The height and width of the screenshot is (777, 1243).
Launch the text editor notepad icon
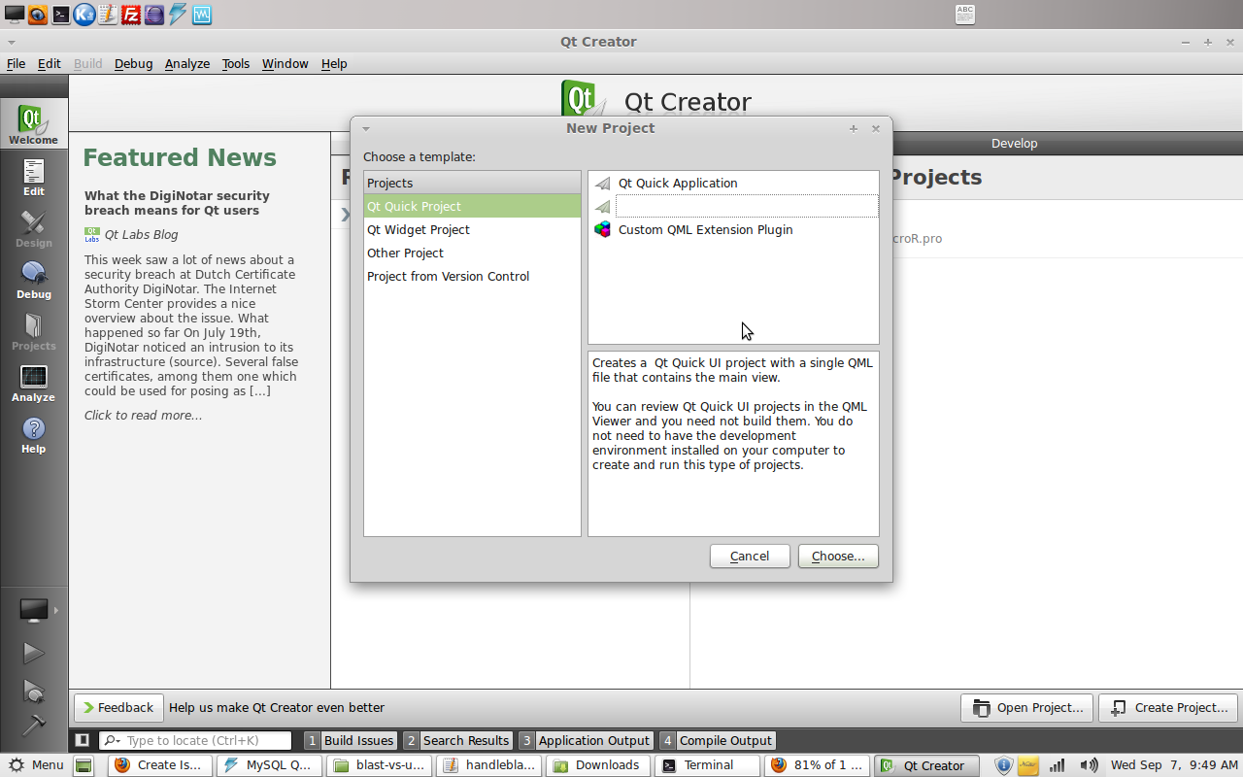pyautogui.click(x=108, y=14)
